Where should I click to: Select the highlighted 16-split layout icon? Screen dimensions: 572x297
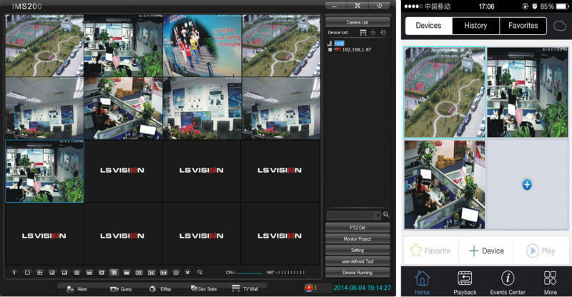[x=114, y=272]
